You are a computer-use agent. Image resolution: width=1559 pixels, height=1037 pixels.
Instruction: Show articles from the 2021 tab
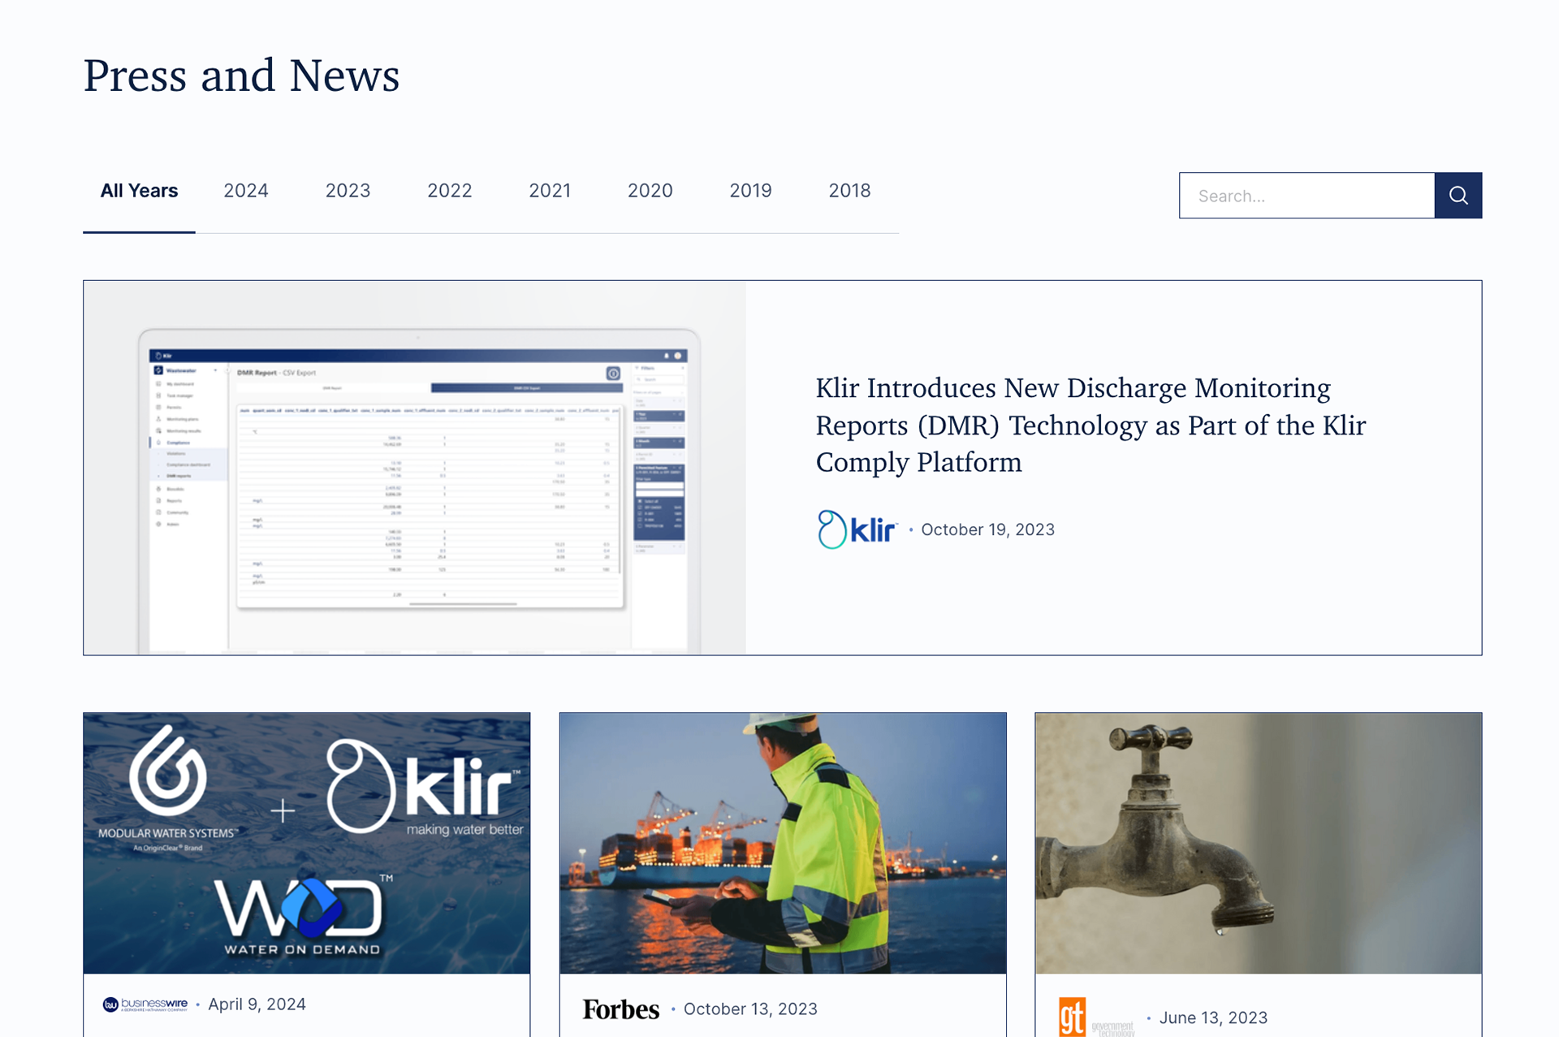(x=550, y=191)
